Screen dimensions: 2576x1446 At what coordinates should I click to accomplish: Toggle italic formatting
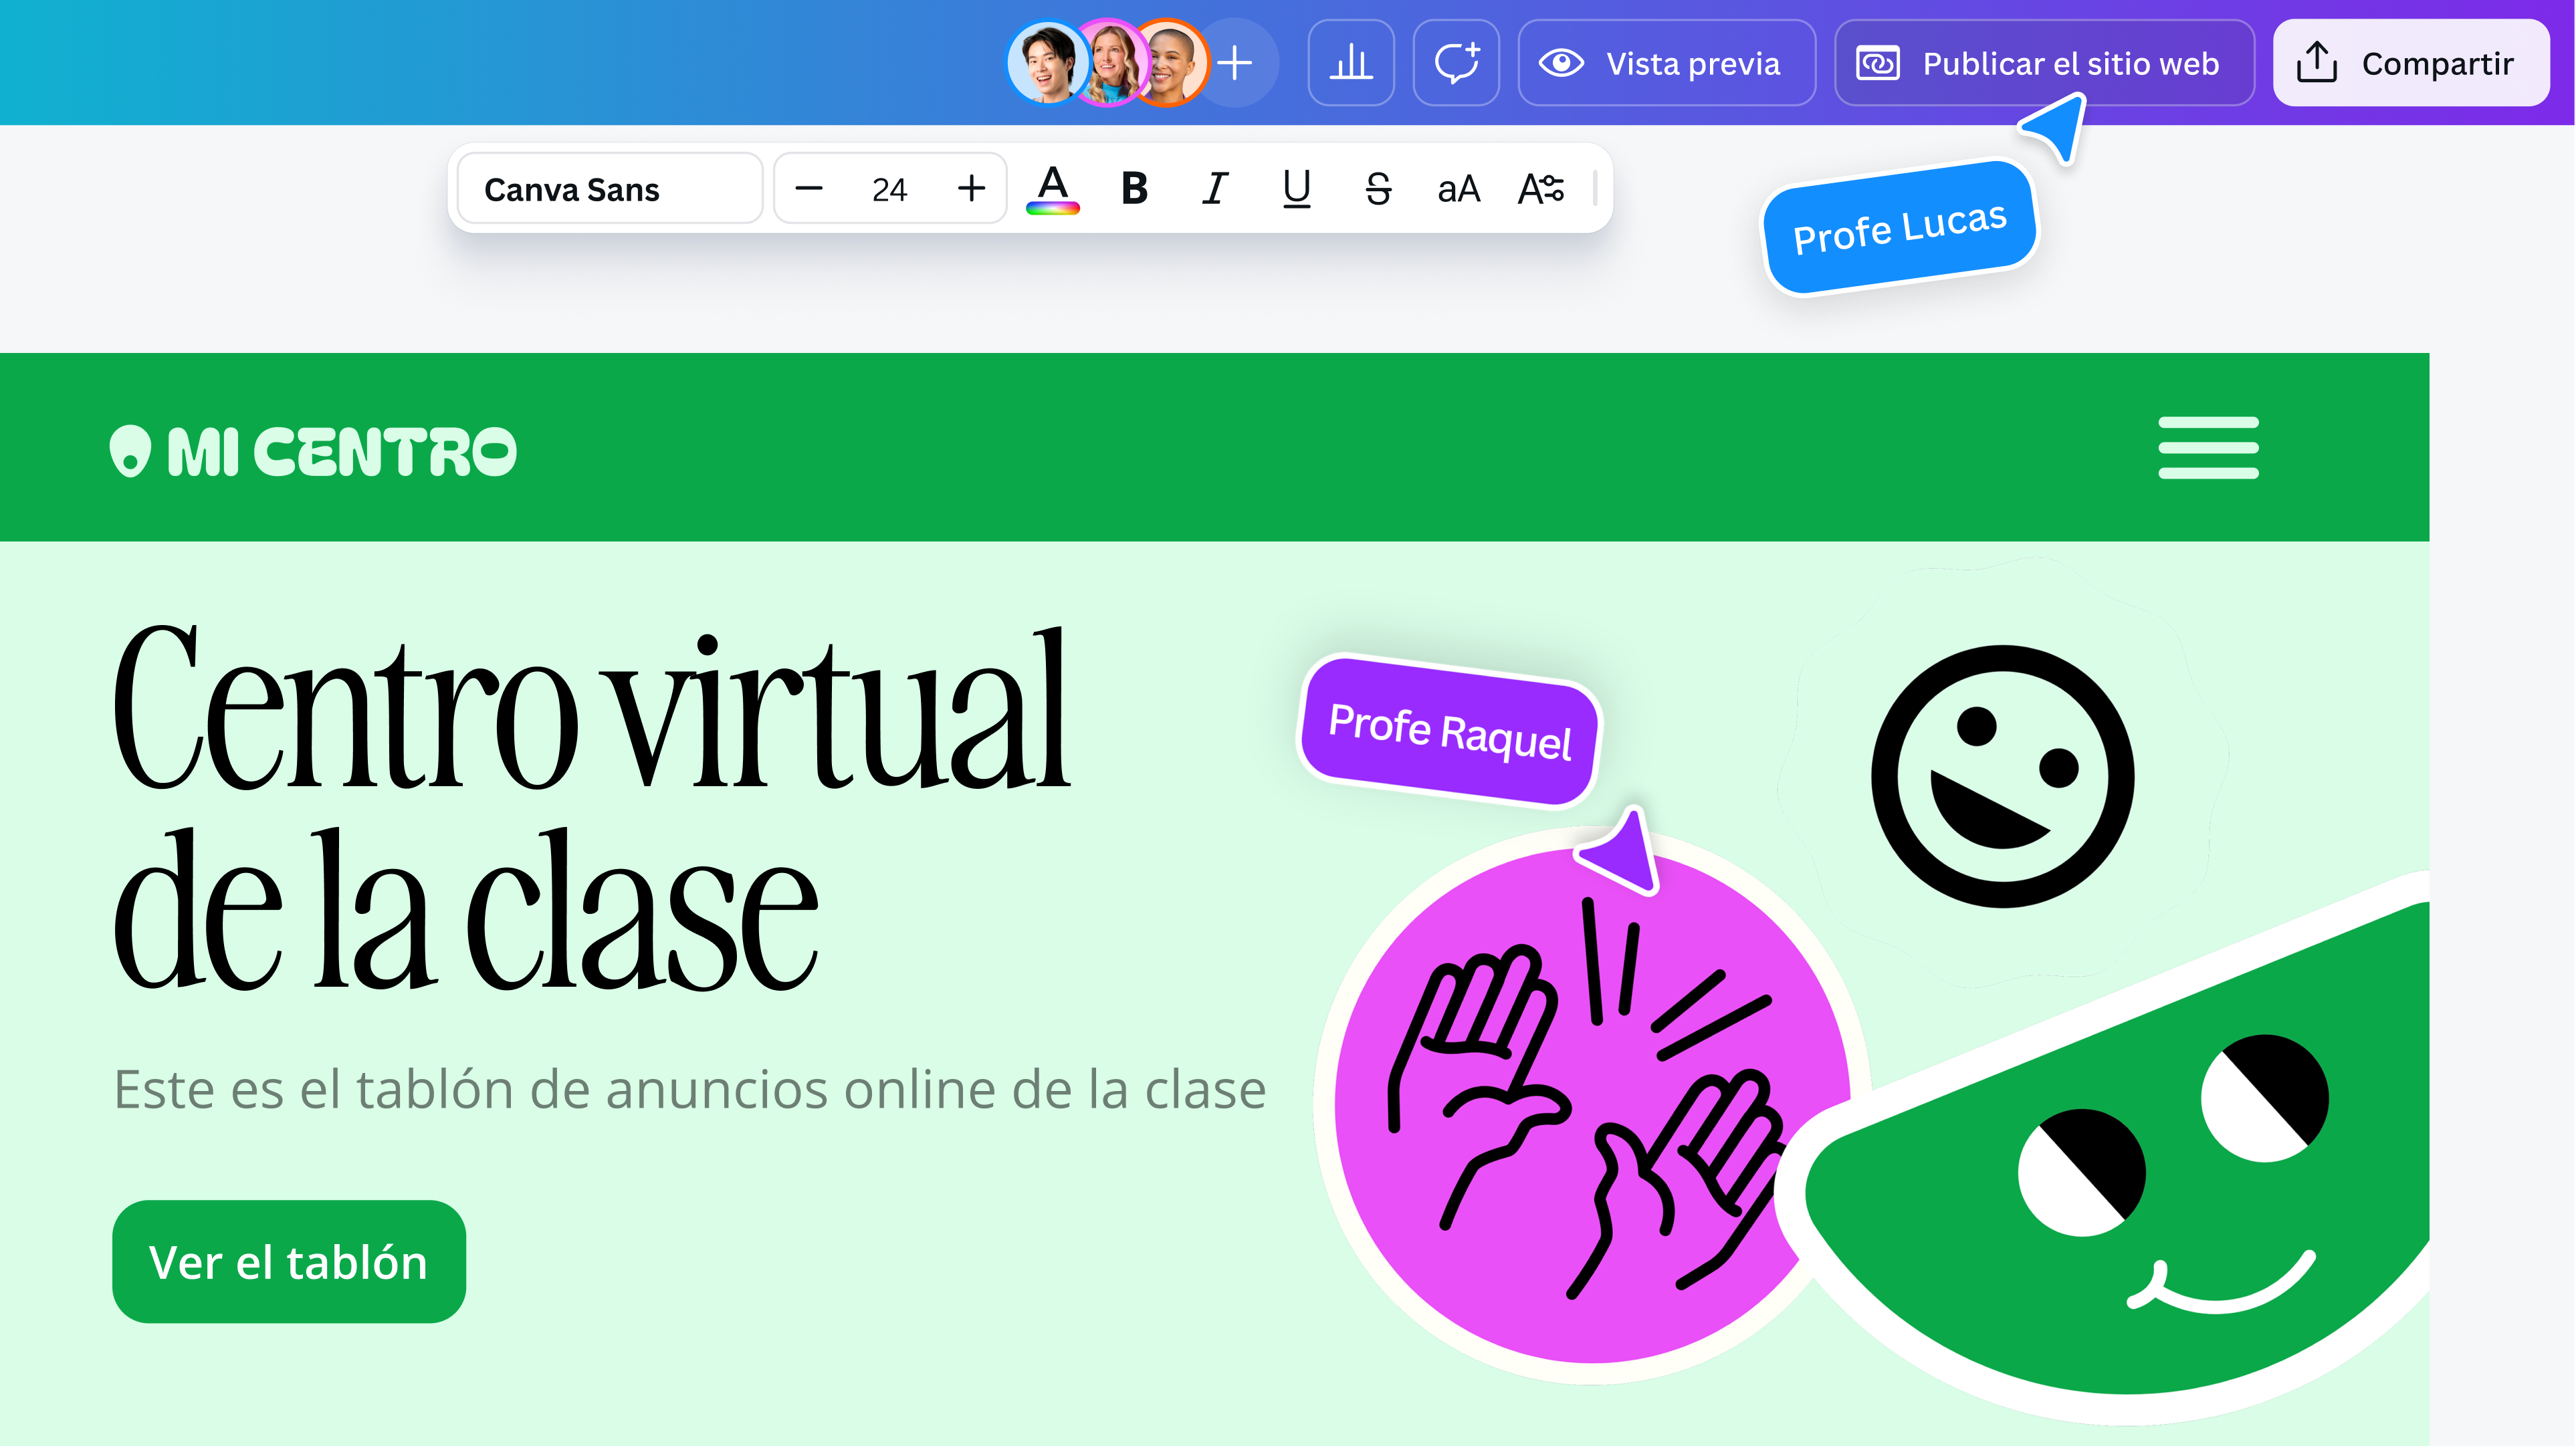click(x=1215, y=189)
